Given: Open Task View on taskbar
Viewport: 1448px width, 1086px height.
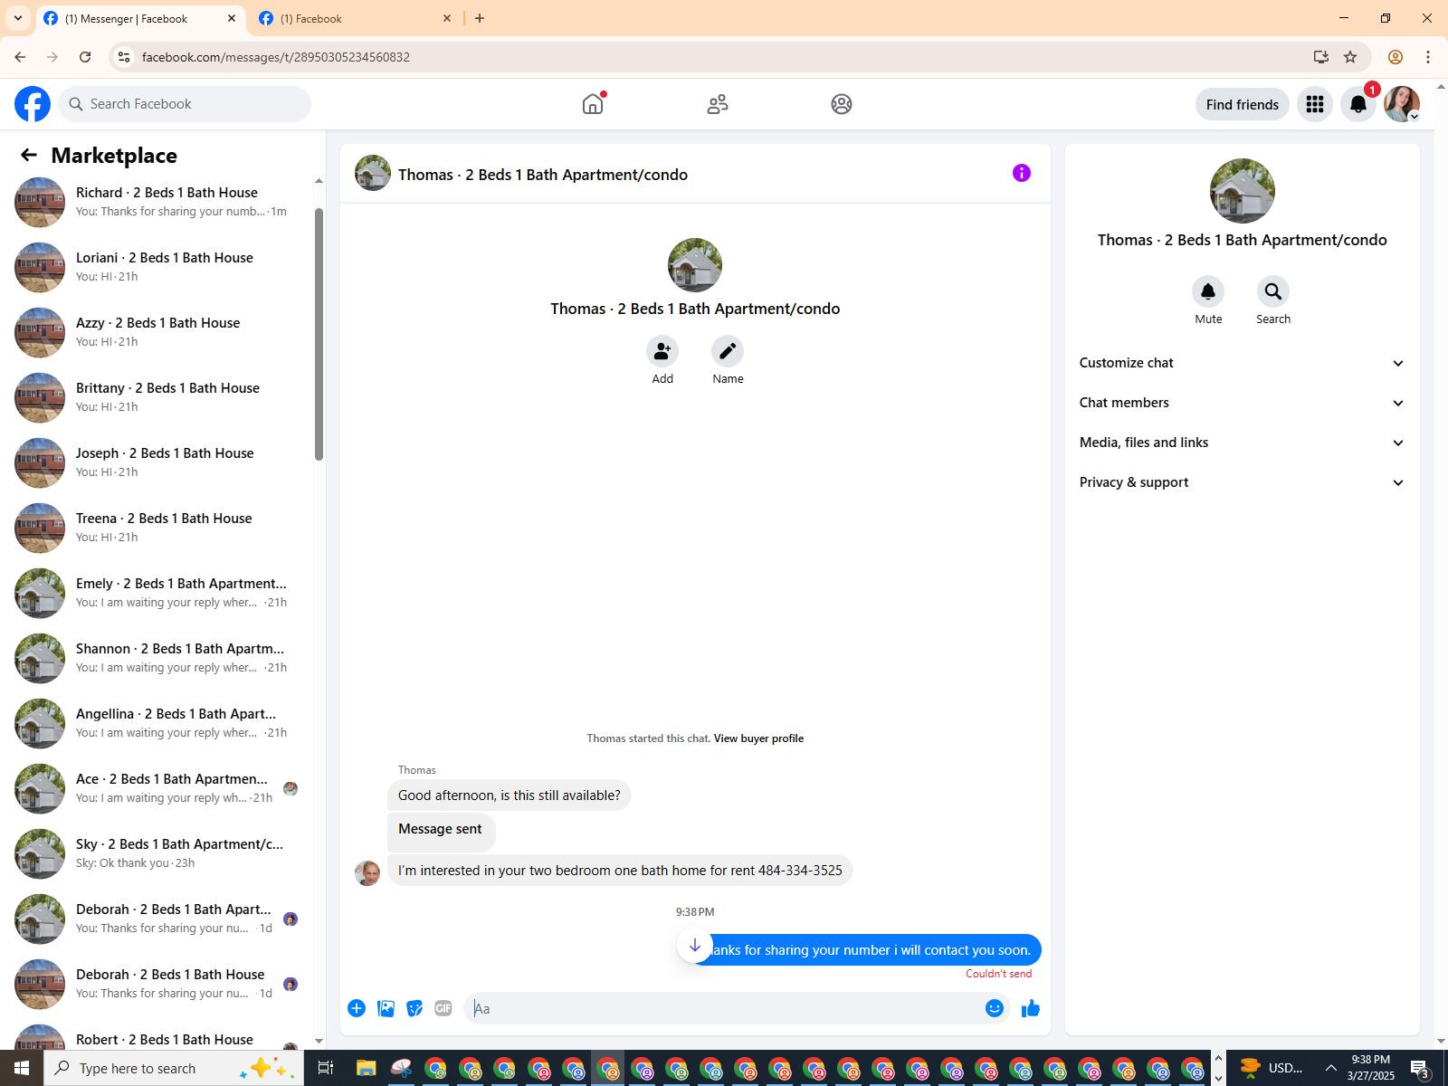Looking at the screenshot, I should click(x=325, y=1068).
